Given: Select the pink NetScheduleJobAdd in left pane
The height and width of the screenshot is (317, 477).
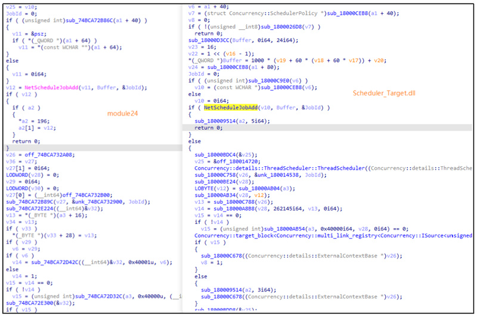Looking at the screenshot, I should tap(58, 87).
